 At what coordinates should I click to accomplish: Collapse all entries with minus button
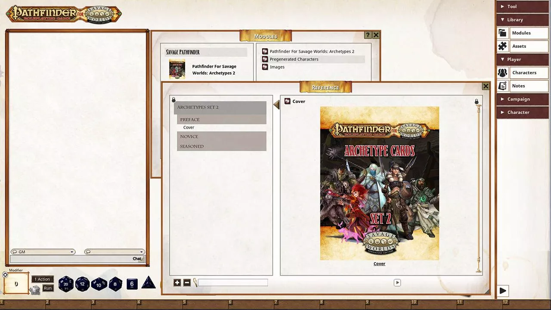pos(187,282)
